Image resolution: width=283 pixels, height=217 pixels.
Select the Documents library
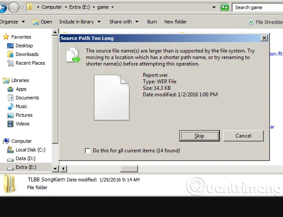click(27, 98)
